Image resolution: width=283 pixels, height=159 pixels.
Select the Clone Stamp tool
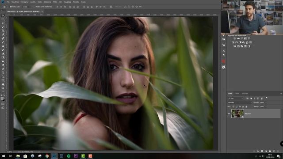3,46
